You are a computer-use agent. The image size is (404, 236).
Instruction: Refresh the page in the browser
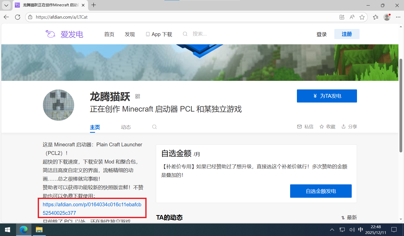(18, 17)
